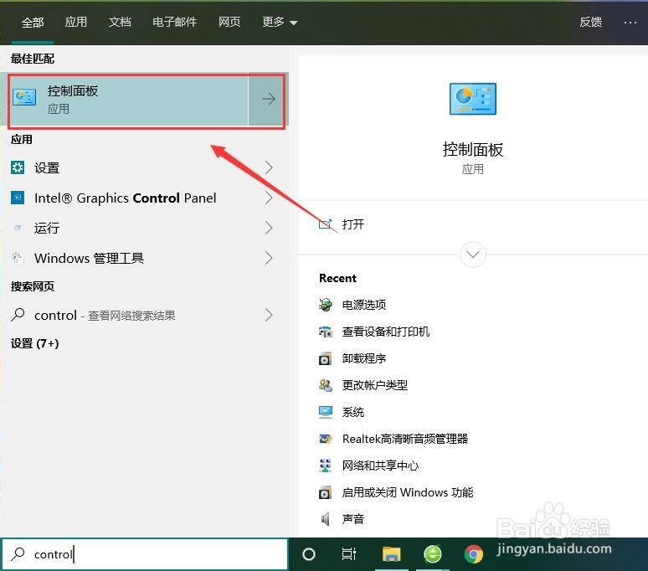Click the large 控制面板 preview icon
This screenshot has width=648, height=571.
tap(473, 99)
